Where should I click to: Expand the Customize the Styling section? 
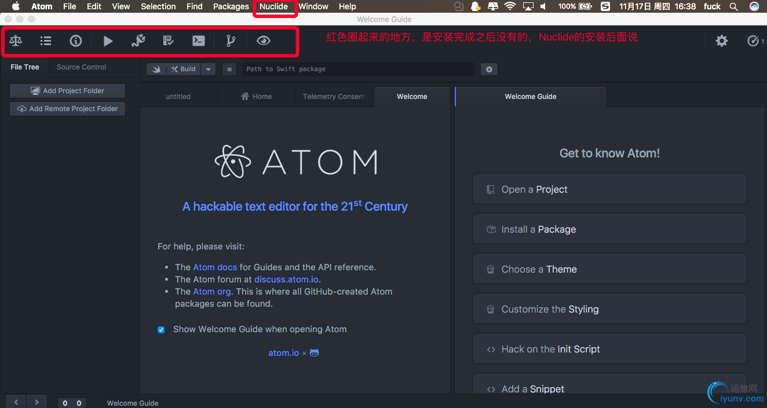click(x=609, y=309)
